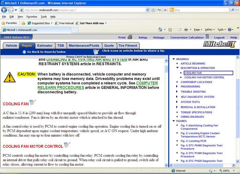Click the Read Mail envelope icon
This screenshot has width=240, height=174.
[180, 30]
